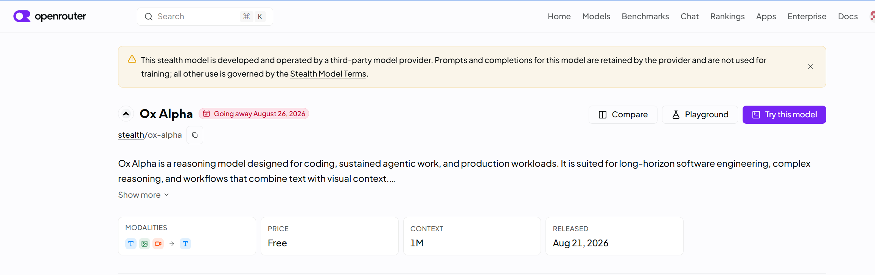Click the image input modality icon
Image resolution: width=875 pixels, height=275 pixels.
pyautogui.click(x=145, y=244)
